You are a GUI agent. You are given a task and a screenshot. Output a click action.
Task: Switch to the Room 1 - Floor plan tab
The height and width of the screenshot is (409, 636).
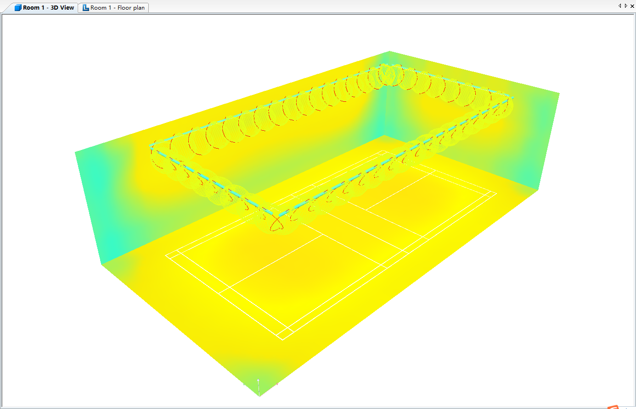(x=118, y=8)
